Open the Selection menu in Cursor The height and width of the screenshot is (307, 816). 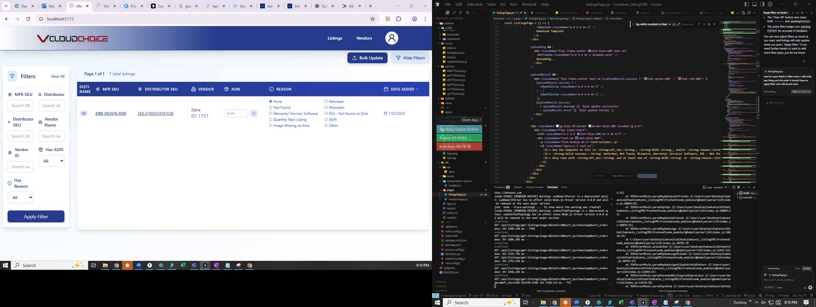(x=474, y=4)
